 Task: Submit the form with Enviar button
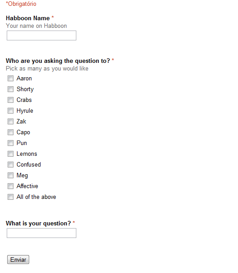pyautogui.click(x=18, y=260)
